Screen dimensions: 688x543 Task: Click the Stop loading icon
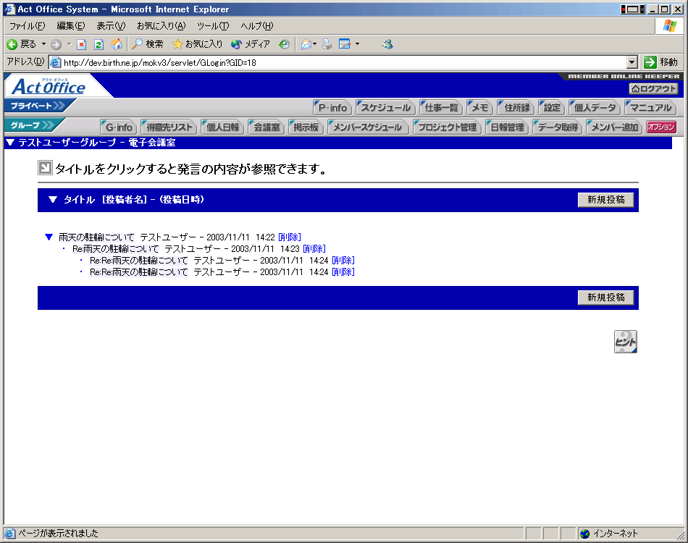pyautogui.click(x=82, y=44)
